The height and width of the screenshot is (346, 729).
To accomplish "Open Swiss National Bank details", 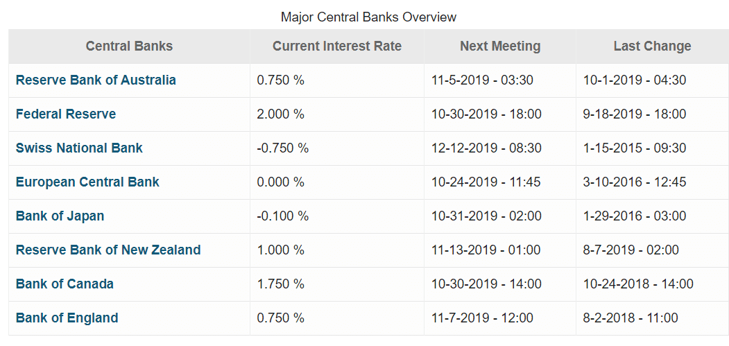I will click(79, 148).
